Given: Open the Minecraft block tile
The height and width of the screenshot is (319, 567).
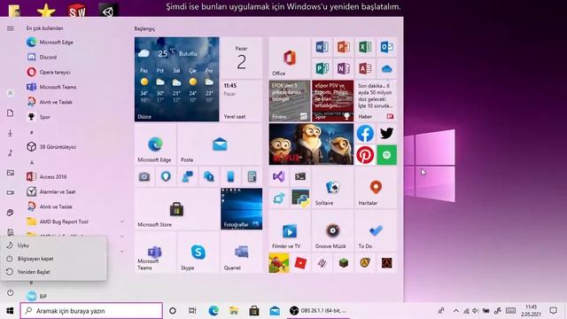Looking at the screenshot, I should (x=343, y=263).
